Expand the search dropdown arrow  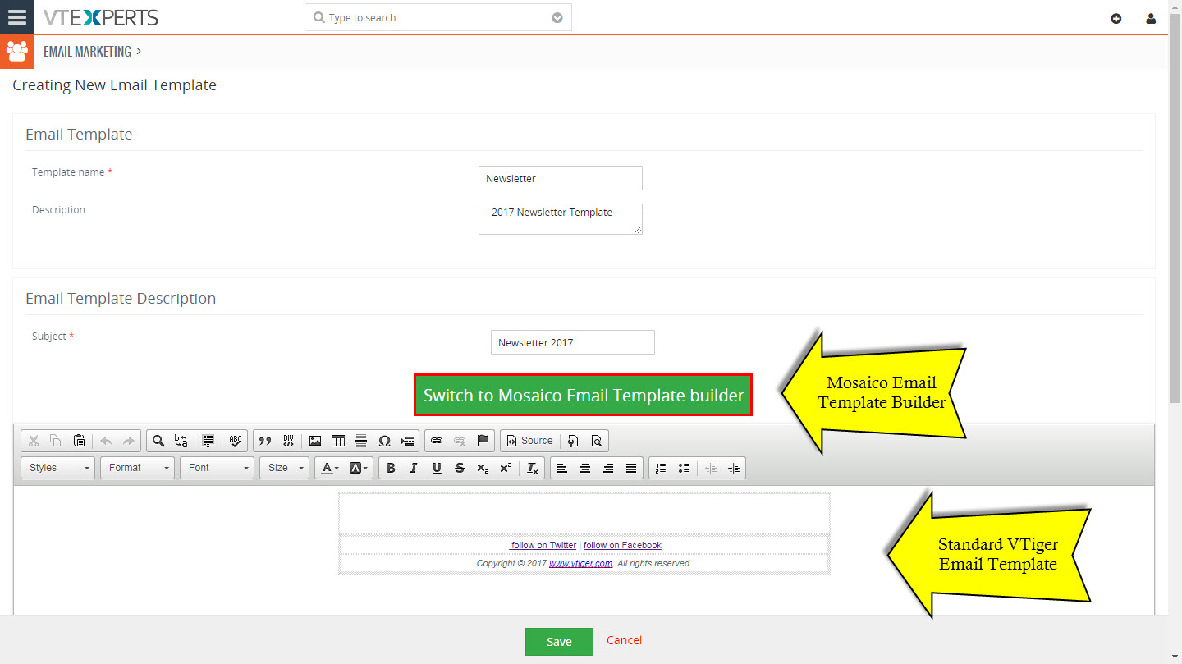point(557,18)
